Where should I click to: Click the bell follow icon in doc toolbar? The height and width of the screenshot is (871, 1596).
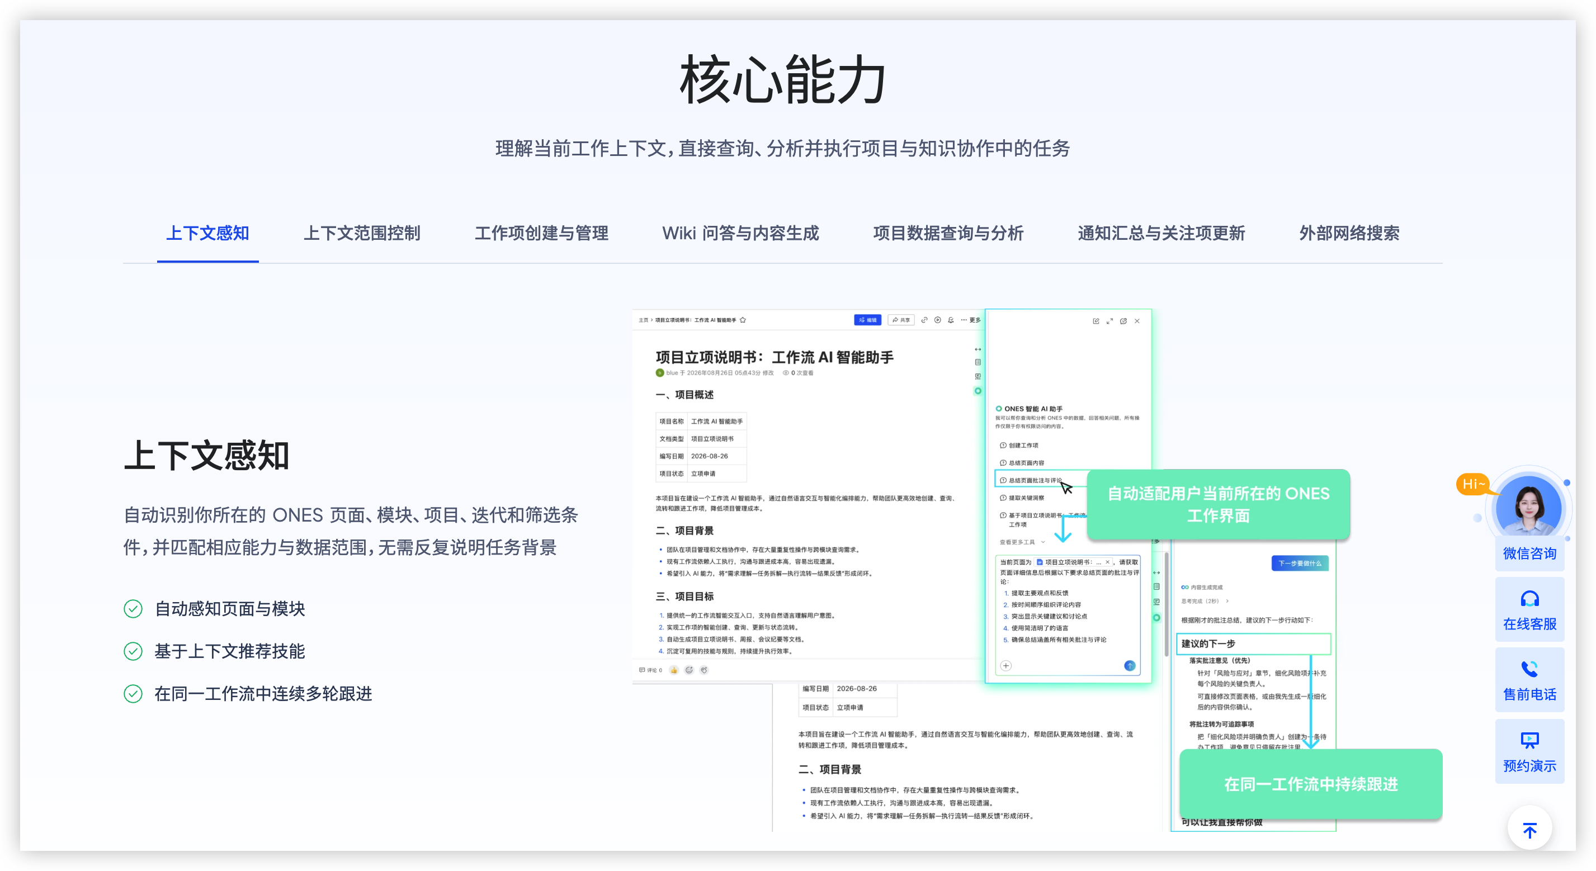(951, 320)
